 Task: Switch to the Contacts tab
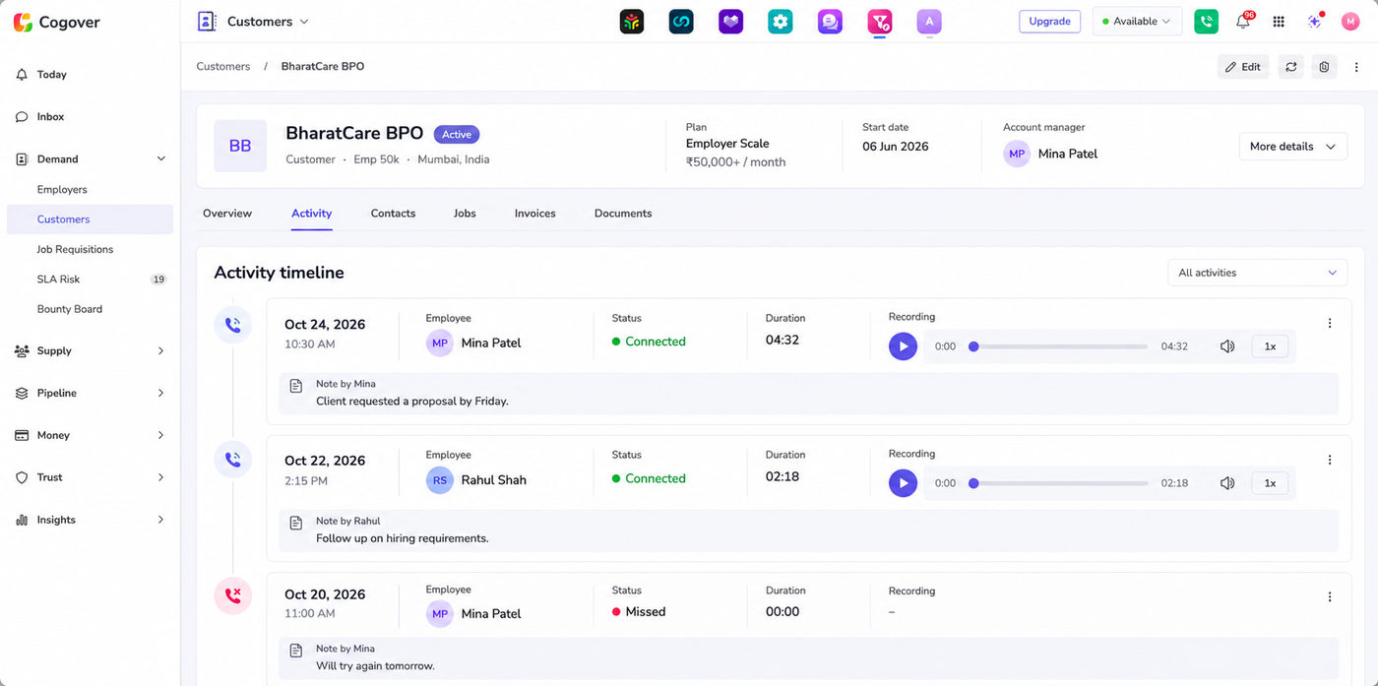pyautogui.click(x=393, y=214)
